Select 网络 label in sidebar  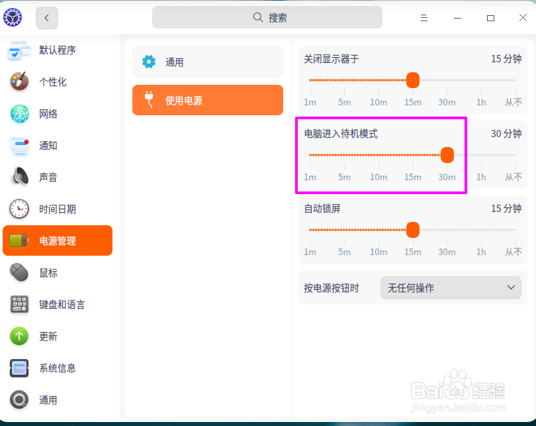[x=48, y=113]
